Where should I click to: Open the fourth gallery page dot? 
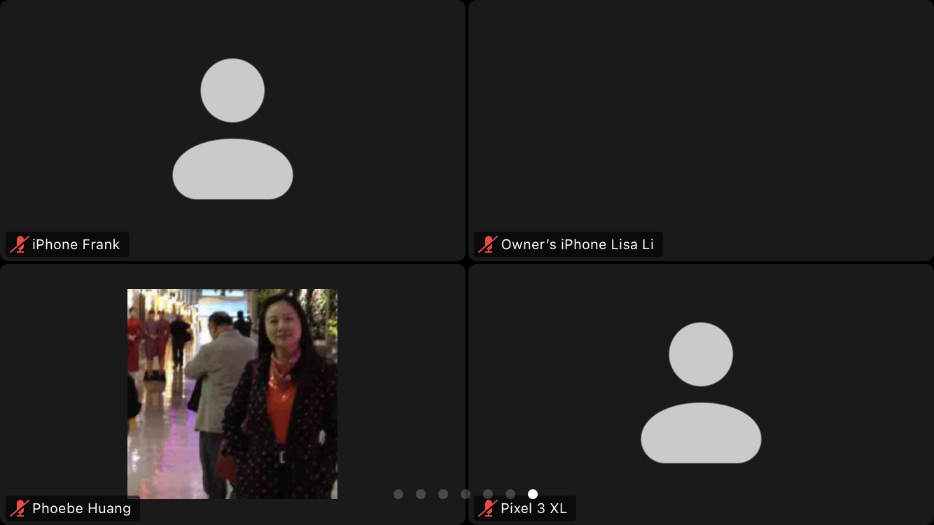(x=466, y=494)
